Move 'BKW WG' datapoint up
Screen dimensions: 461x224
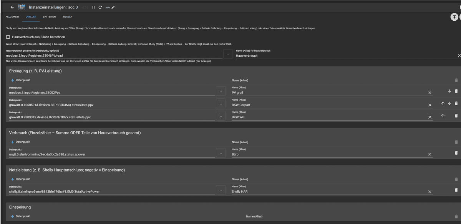[443, 116]
